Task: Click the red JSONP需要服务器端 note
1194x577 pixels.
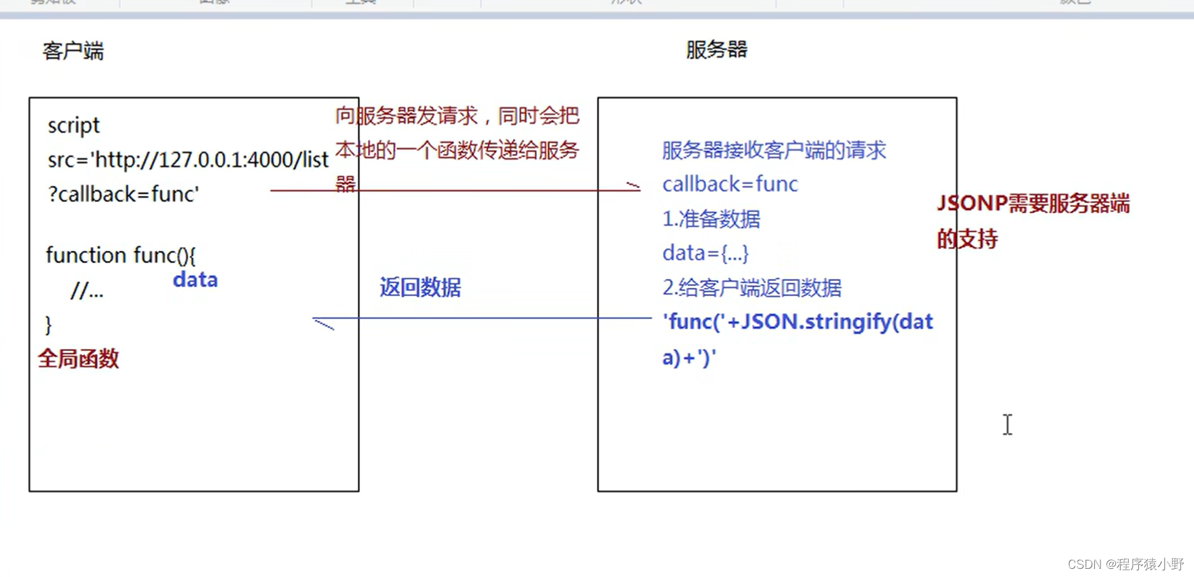Action: tap(1032, 204)
